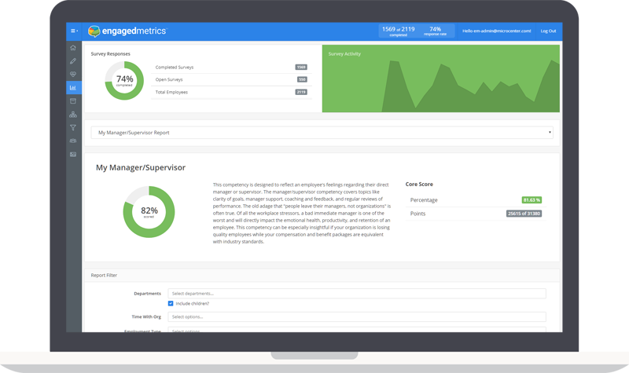Select the bar chart reports icon
This screenshot has width=629, height=373.
point(74,88)
